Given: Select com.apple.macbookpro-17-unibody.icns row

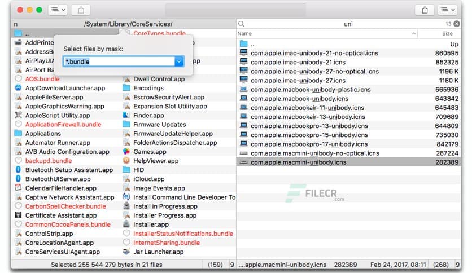Looking at the screenshot, I should click(348, 144).
